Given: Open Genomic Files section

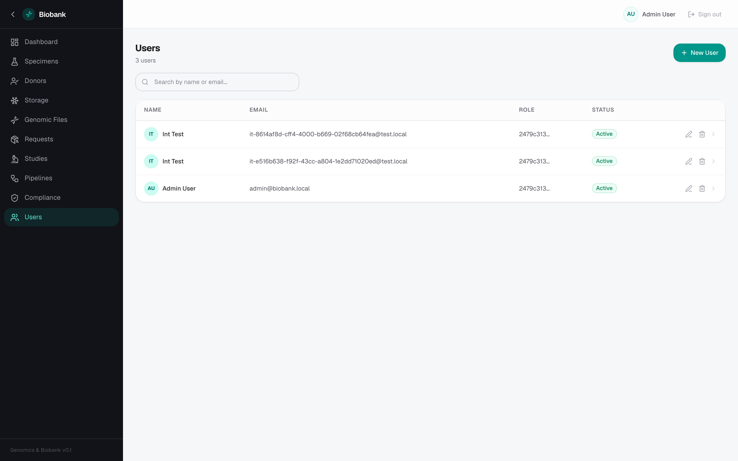Looking at the screenshot, I should pos(61,120).
